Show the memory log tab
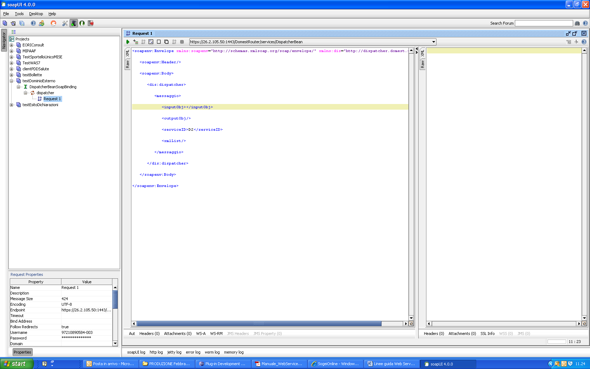This screenshot has height=369, width=590. tap(234, 352)
